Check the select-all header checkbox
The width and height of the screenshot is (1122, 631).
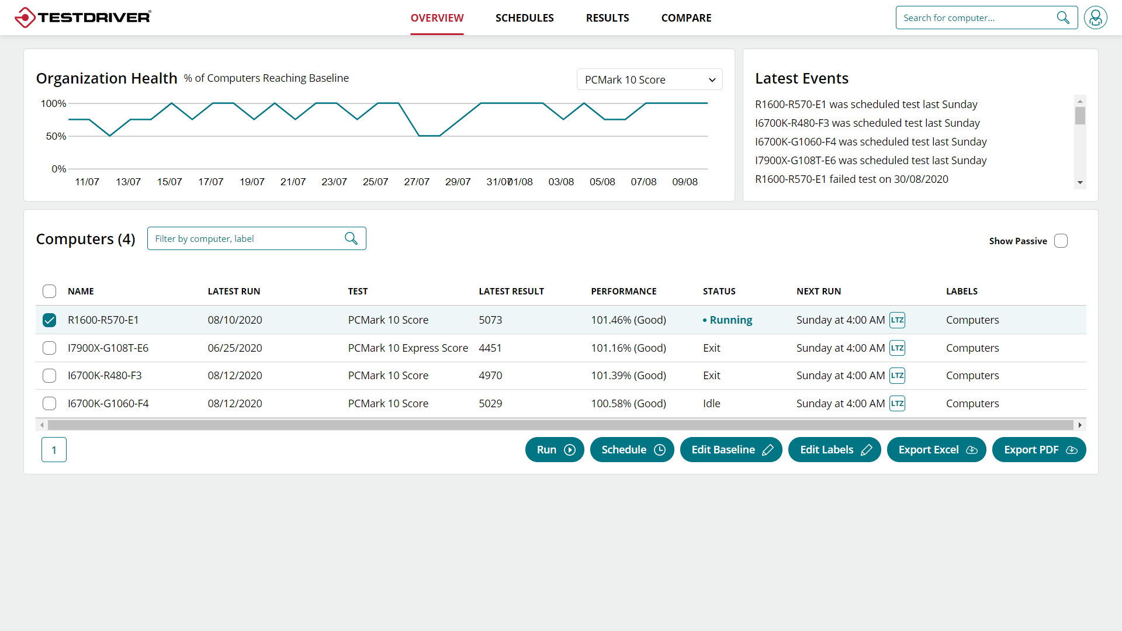[x=50, y=292]
